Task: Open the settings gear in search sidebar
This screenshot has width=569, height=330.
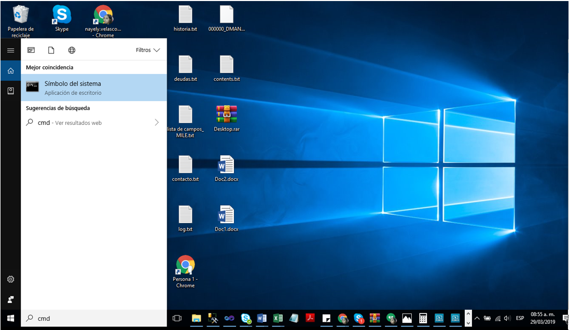Action: click(x=10, y=279)
